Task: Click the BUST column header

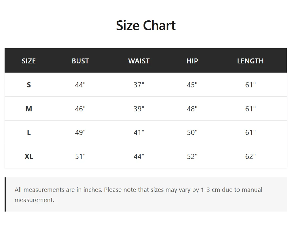Action: 80,61
